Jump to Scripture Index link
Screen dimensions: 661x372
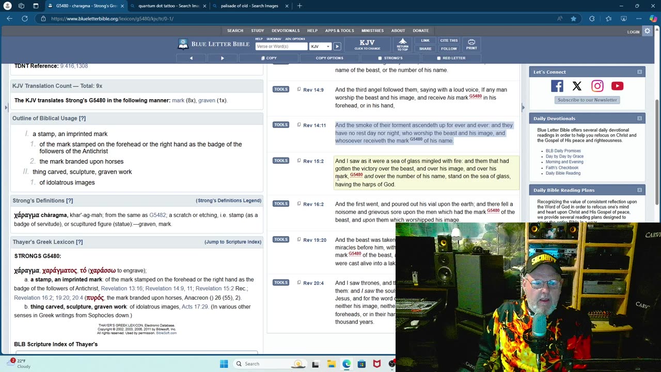click(x=233, y=242)
